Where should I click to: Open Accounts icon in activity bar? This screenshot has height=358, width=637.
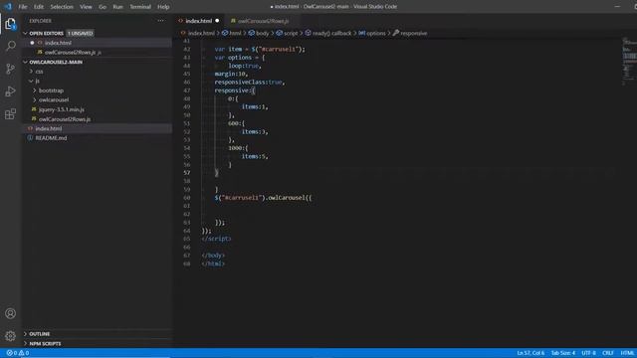[11, 313]
